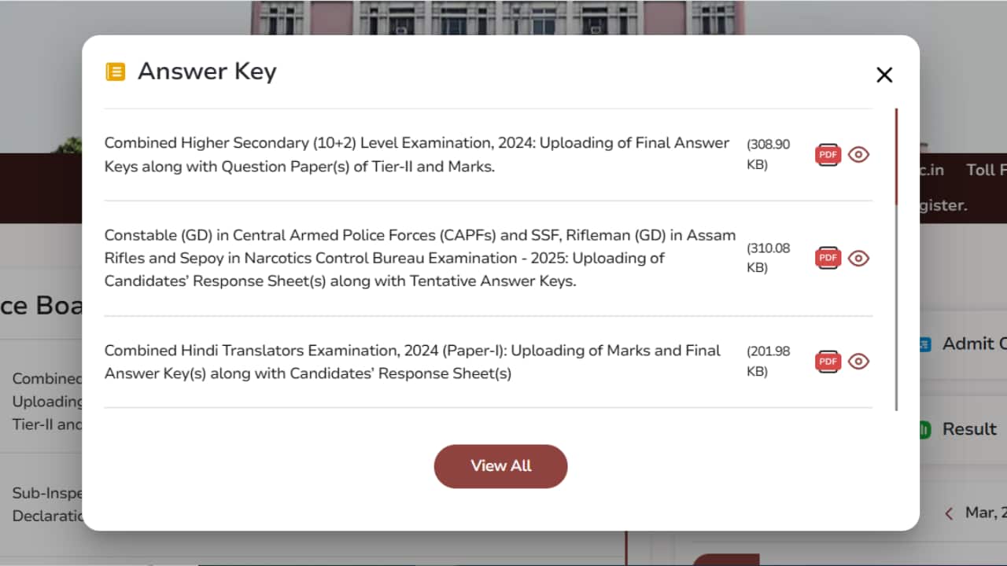1007x566 pixels.
Task: Preview the CHSL answer keys with eye icon
Action: coord(858,154)
